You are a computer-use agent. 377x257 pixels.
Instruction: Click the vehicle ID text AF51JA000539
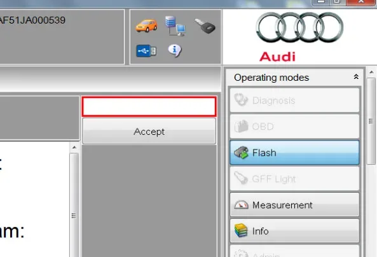[x=32, y=20]
